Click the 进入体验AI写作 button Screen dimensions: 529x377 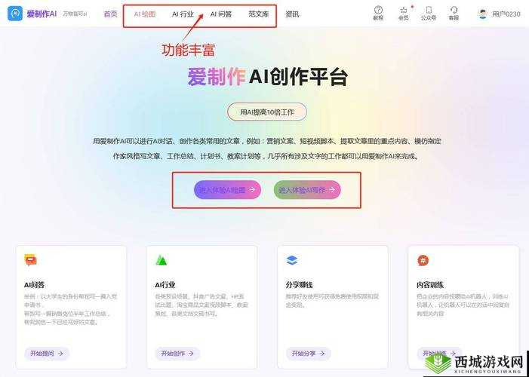(x=307, y=190)
